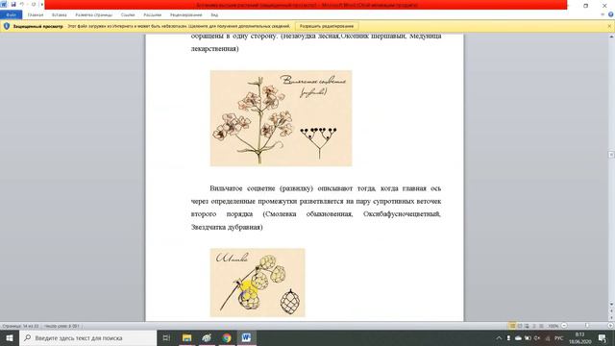Switch to Web Layout view
615x346 pixels.
coord(527,326)
